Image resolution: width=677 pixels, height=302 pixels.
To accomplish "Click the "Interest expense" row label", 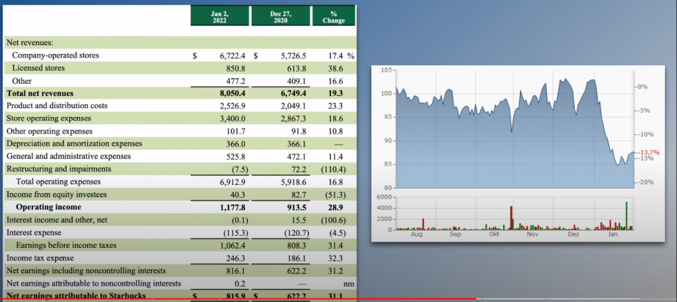I will 34,232.
